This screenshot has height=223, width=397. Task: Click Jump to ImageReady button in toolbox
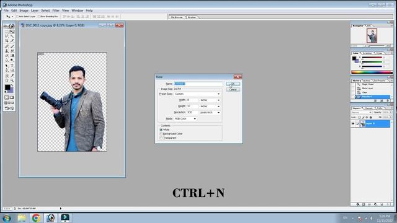(9, 108)
